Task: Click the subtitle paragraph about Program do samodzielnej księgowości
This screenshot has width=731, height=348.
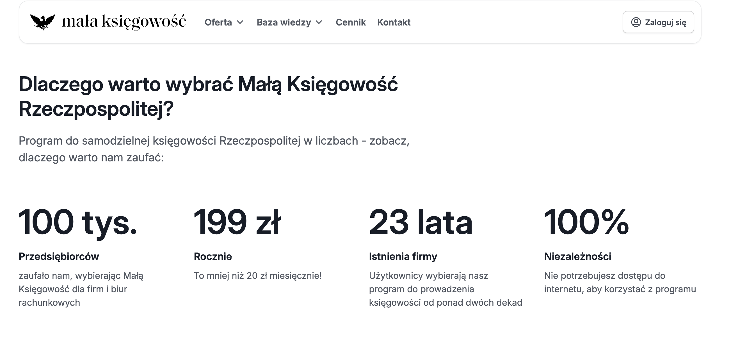Action: (214, 149)
